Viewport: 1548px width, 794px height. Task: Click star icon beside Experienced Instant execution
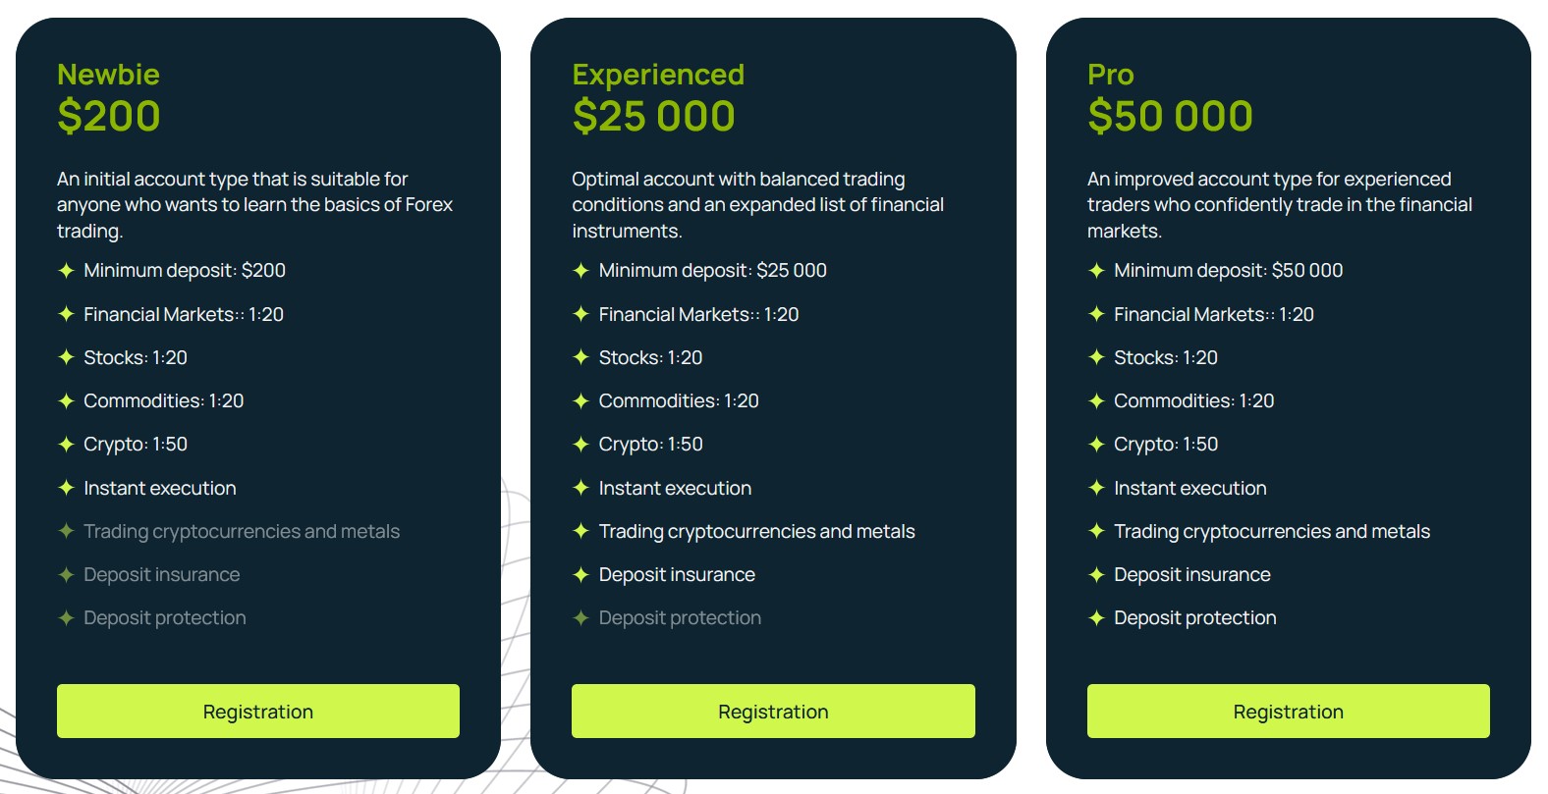580,488
